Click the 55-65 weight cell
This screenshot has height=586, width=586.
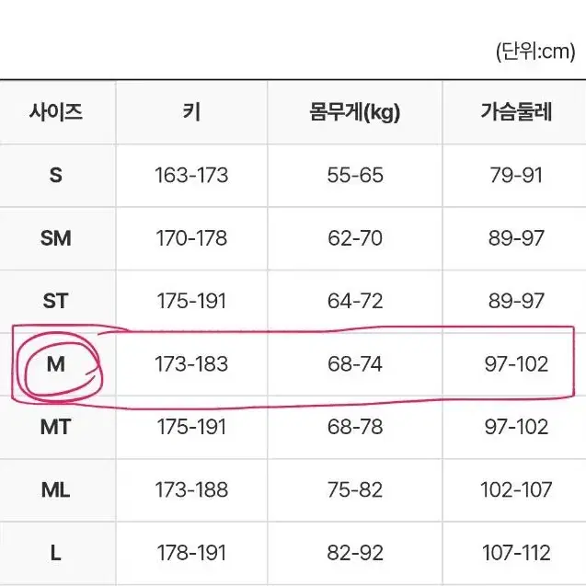tap(355, 175)
